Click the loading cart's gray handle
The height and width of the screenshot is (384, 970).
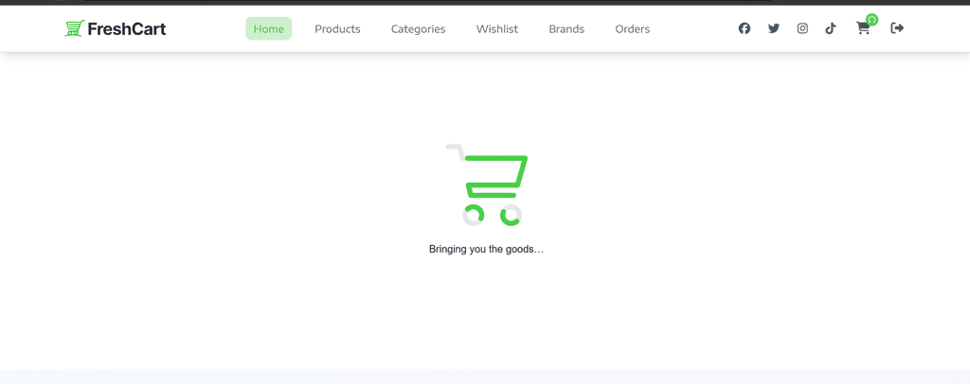[x=455, y=148]
